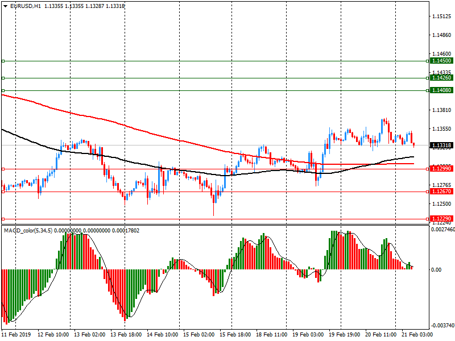455x341 pixels.
Task: Click the 1.15125 price scale value
Action: coord(442,16)
